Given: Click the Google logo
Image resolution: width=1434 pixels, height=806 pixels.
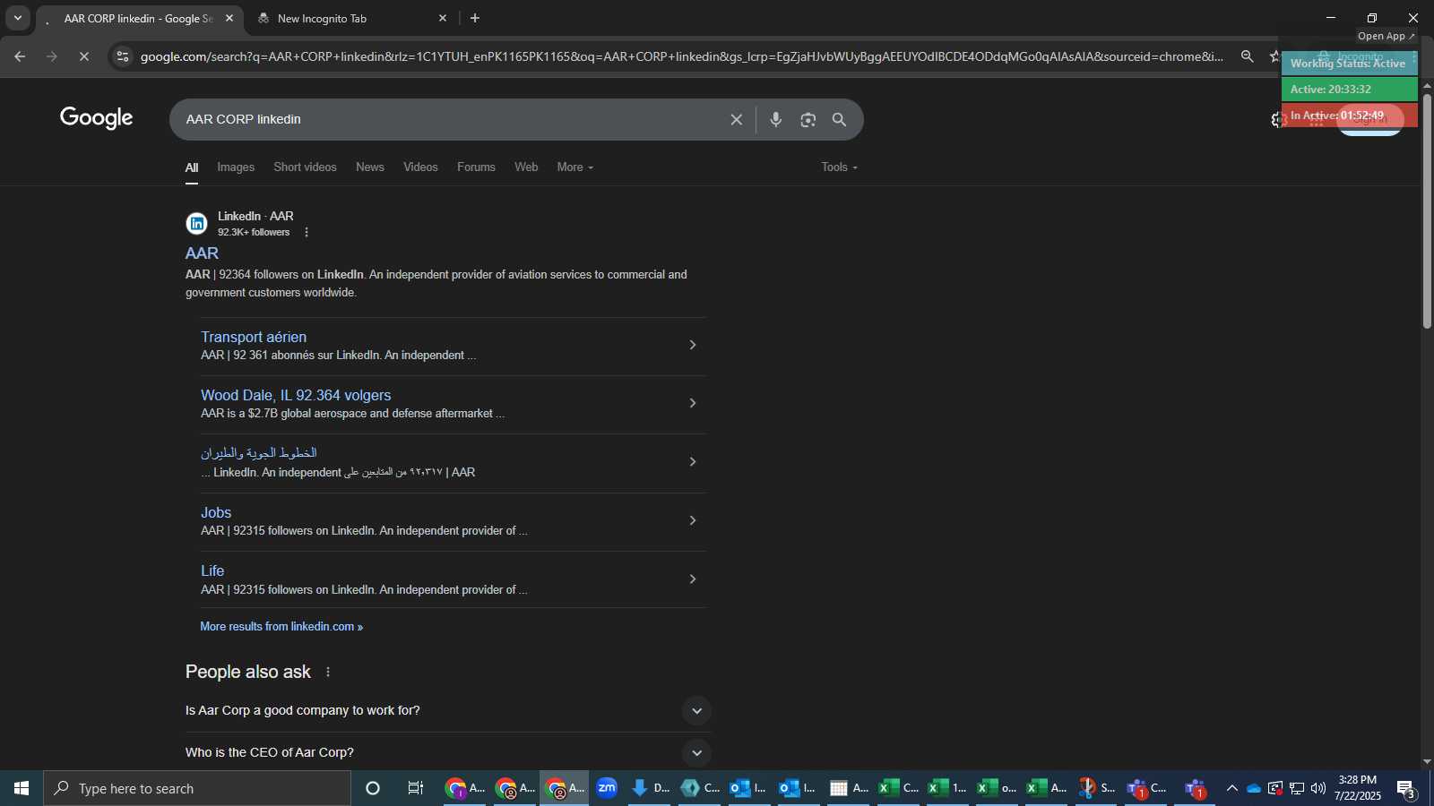Looking at the screenshot, I should click(x=97, y=118).
